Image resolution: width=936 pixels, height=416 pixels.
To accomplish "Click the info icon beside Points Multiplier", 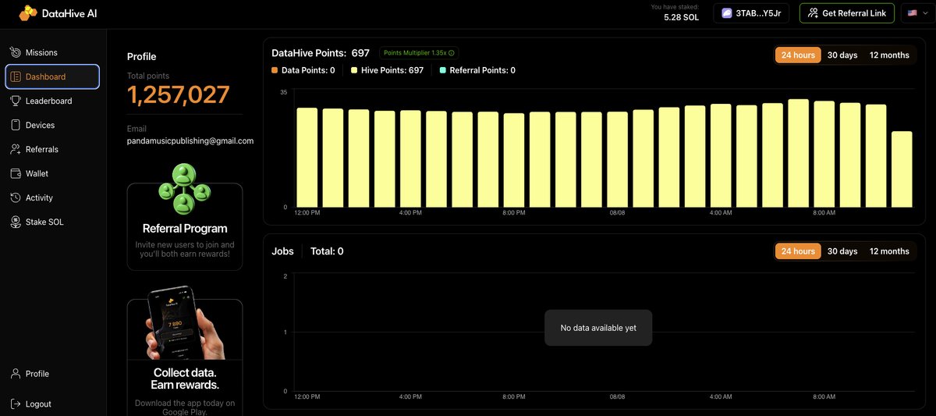I will click(451, 53).
